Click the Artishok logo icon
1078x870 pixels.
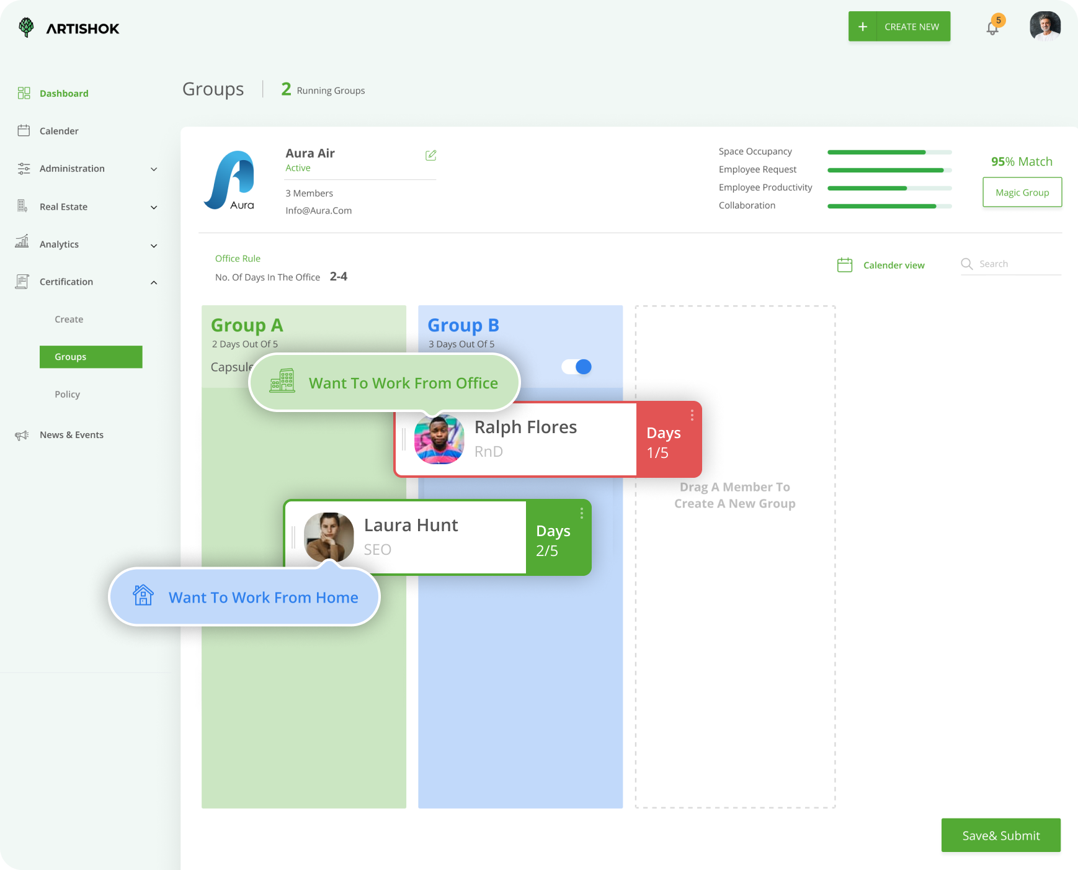pos(26,27)
